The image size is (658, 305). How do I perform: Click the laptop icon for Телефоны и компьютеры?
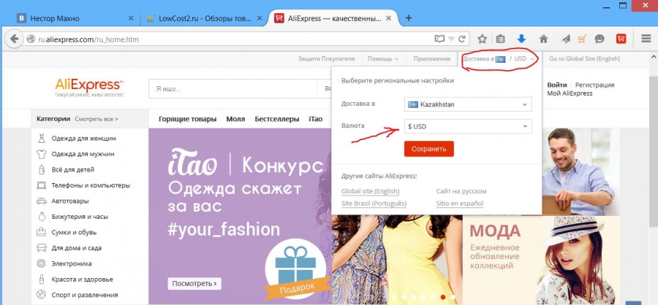tap(41, 185)
